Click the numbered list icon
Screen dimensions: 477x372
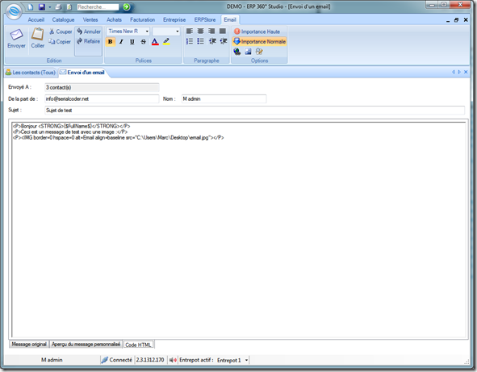(x=190, y=41)
